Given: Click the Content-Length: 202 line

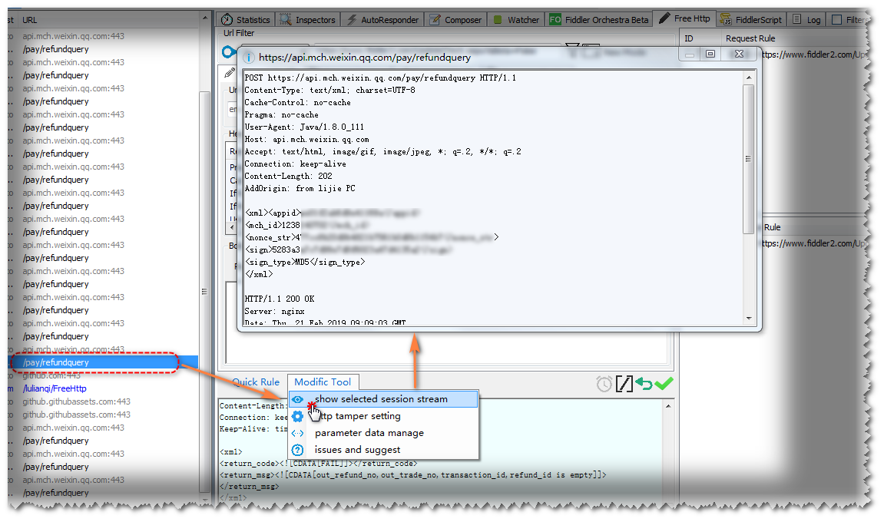Looking at the screenshot, I should point(289,176).
